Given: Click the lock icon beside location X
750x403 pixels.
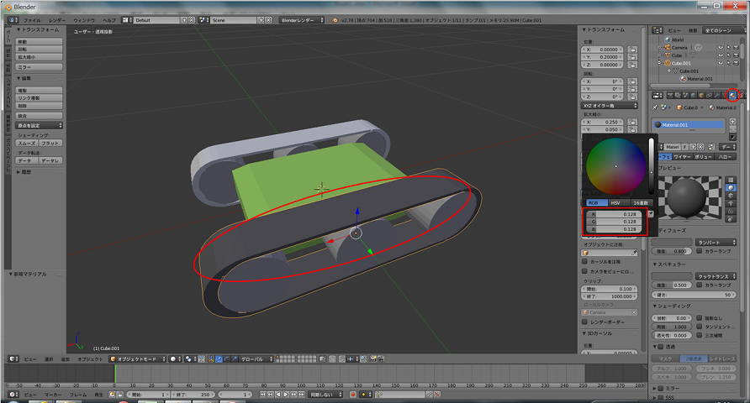Looking at the screenshot, I should coord(632,50).
